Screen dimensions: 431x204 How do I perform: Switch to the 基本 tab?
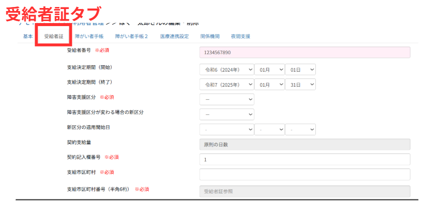pos(28,36)
